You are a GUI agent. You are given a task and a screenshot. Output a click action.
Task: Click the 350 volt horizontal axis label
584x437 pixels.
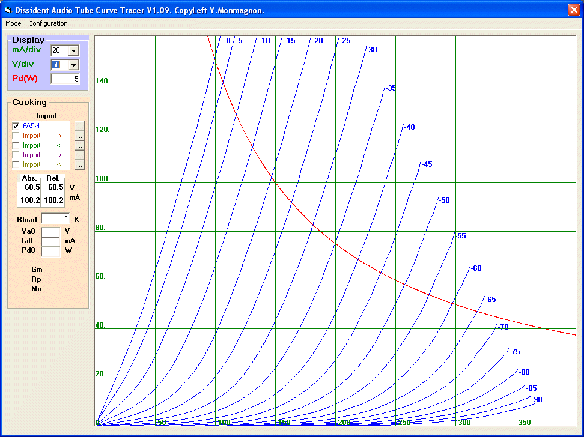(x=525, y=423)
